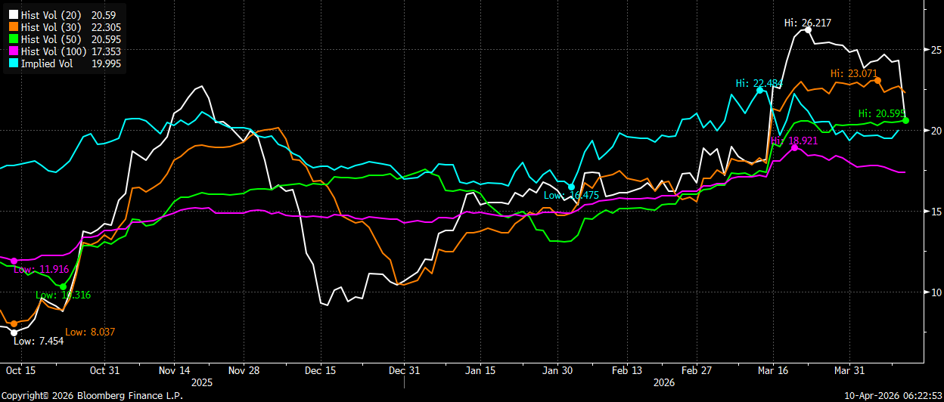The height and width of the screenshot is (402, 944).
Task: Click the orange Hi: 23.071 peak marker
Action: point(877,80)
